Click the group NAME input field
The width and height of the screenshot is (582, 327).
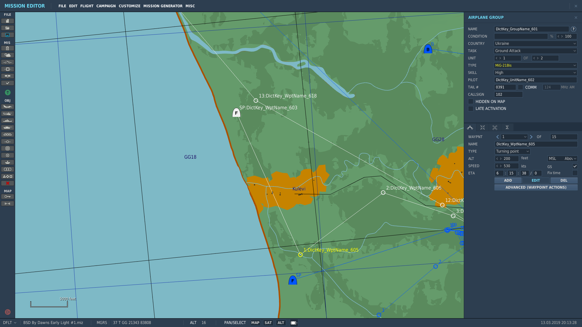531,29
